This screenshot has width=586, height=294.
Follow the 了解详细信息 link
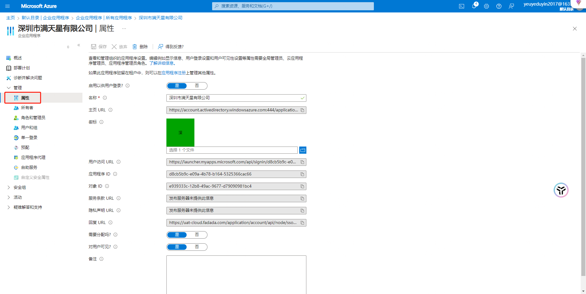162,63
